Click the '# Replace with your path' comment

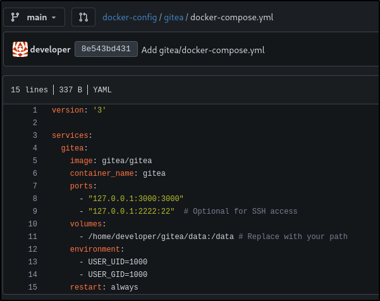click(x=293, y=236)
